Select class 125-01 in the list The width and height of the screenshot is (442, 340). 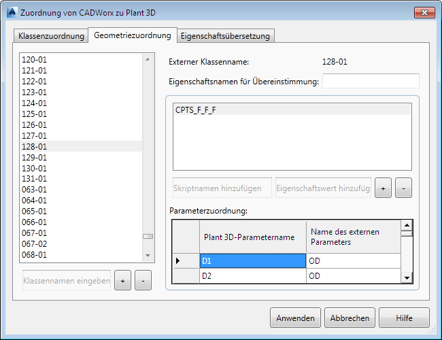82,114
